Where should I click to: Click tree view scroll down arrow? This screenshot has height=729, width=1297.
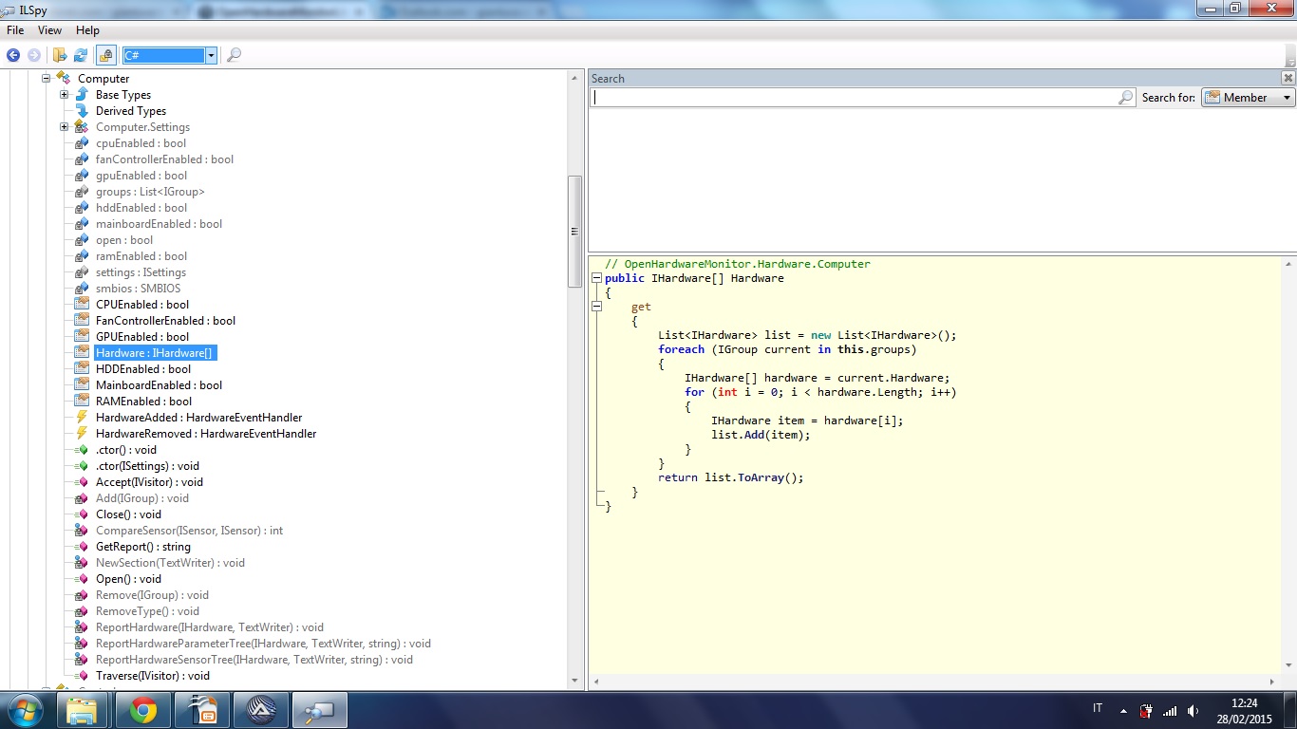click(x=574, y=681)
